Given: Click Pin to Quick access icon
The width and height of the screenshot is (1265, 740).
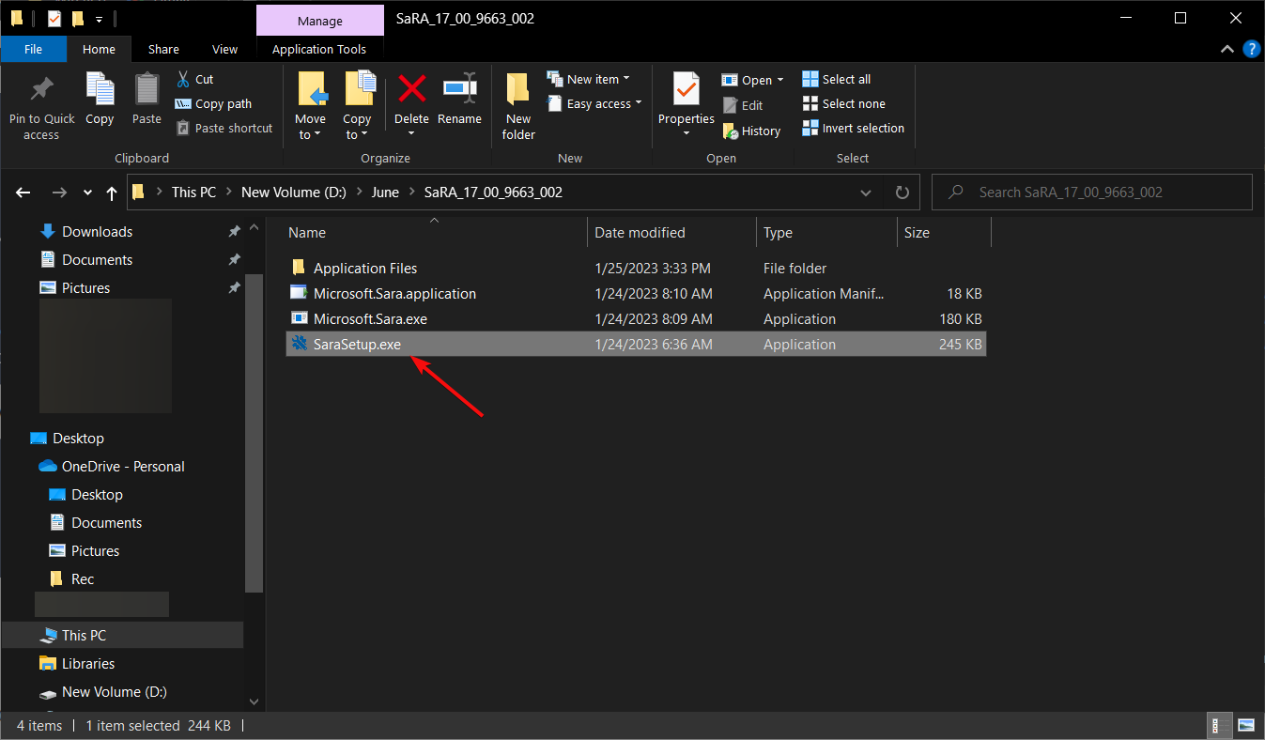Looking at the screenshot, I should (x=41, y=89).
